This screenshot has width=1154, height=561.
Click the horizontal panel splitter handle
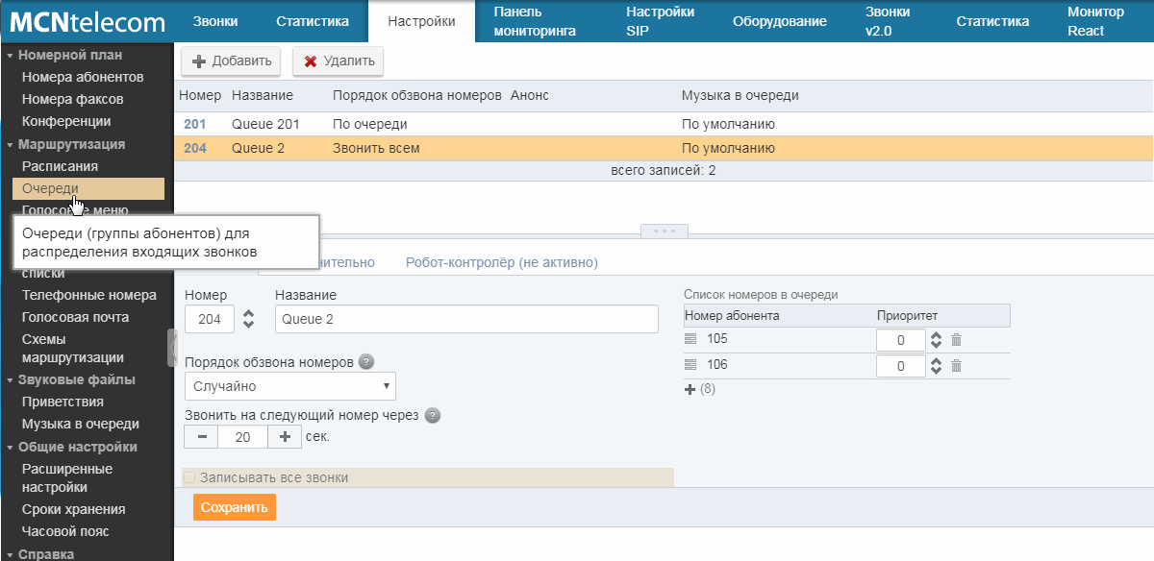(x=665, y=231)
